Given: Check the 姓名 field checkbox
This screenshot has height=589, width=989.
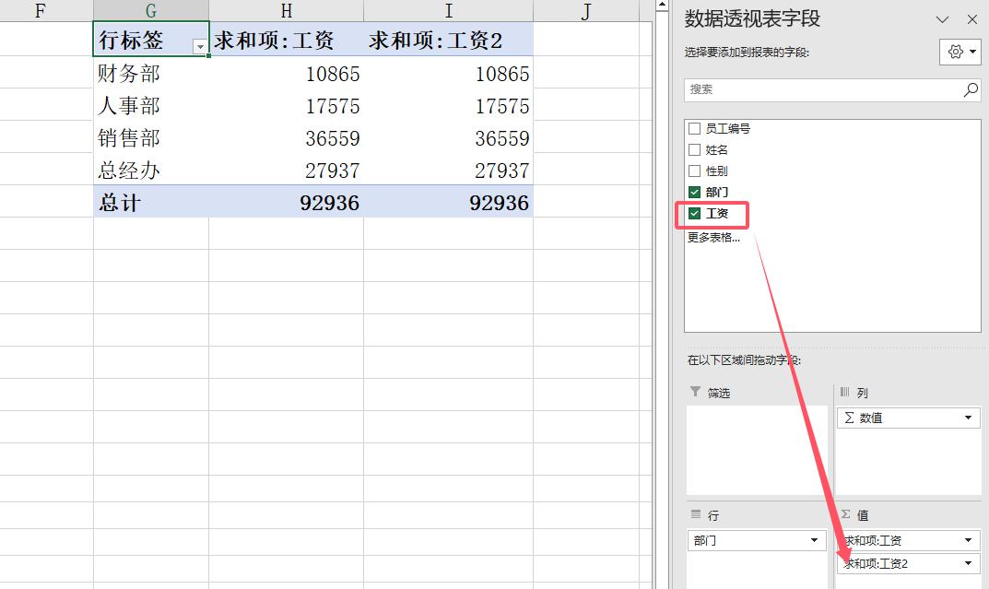Looking at the screenshot, I should pos(694,150).
